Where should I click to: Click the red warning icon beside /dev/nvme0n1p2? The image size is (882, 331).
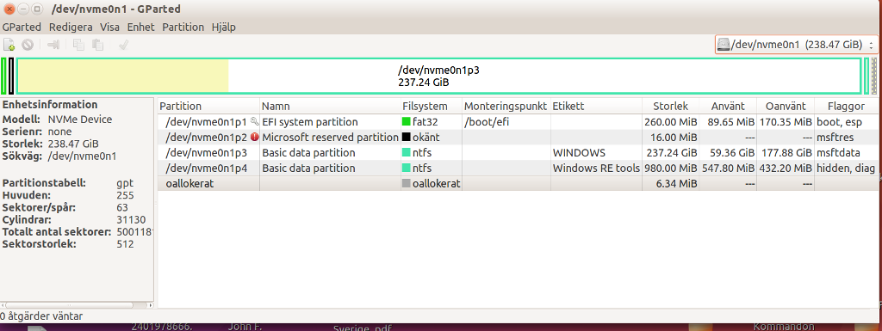(255, 137)
